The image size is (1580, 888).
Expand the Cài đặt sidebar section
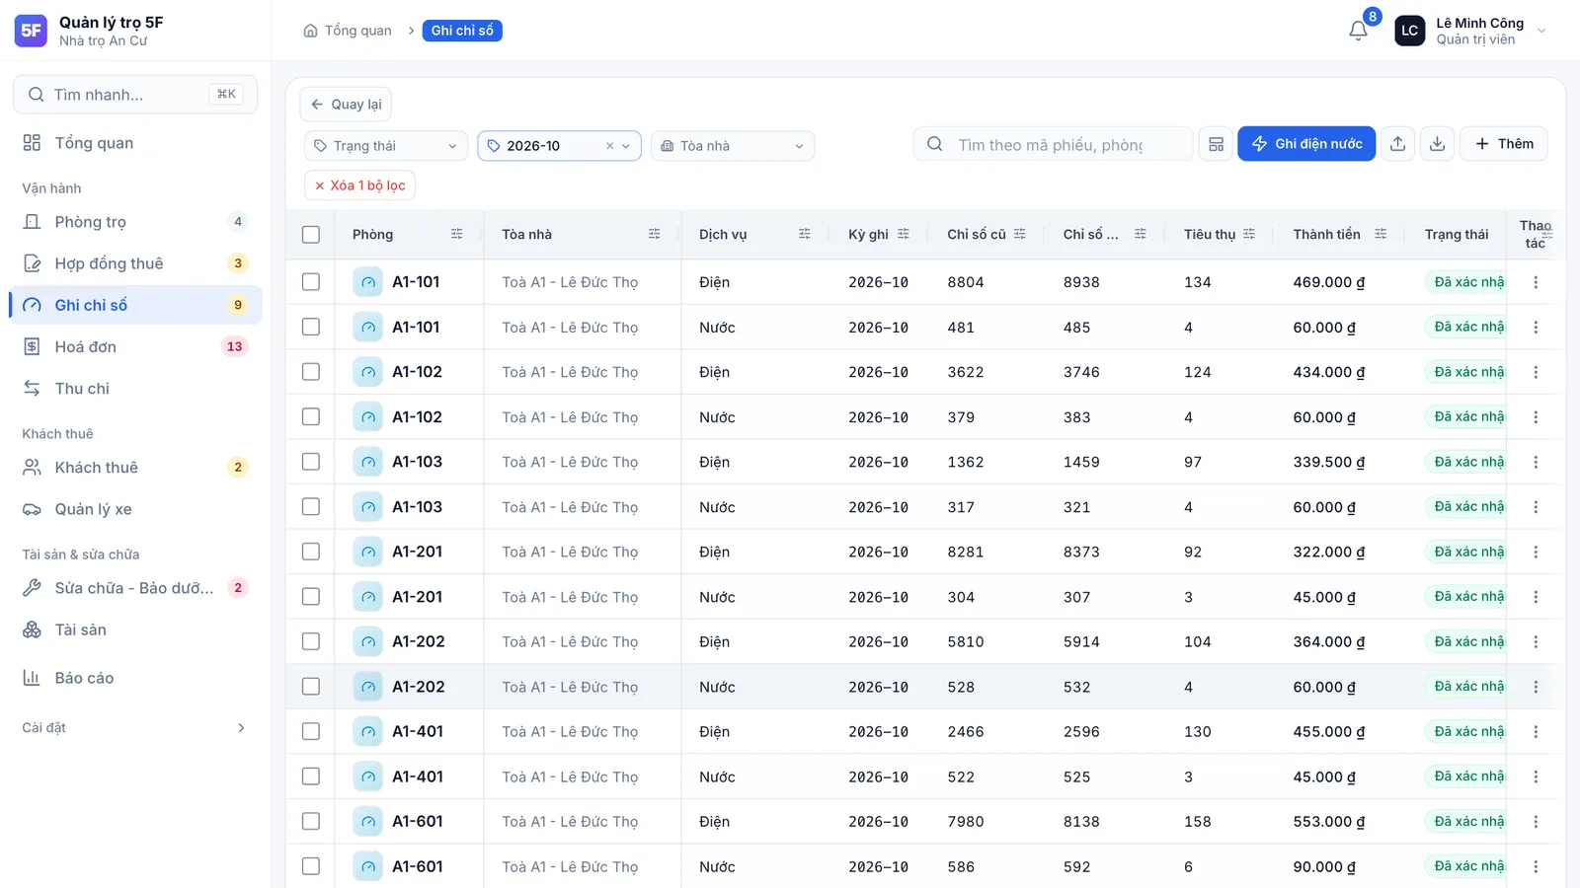(x=135, y=728)
